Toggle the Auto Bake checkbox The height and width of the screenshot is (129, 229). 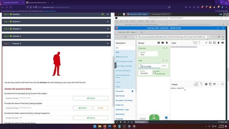(166, 118)
